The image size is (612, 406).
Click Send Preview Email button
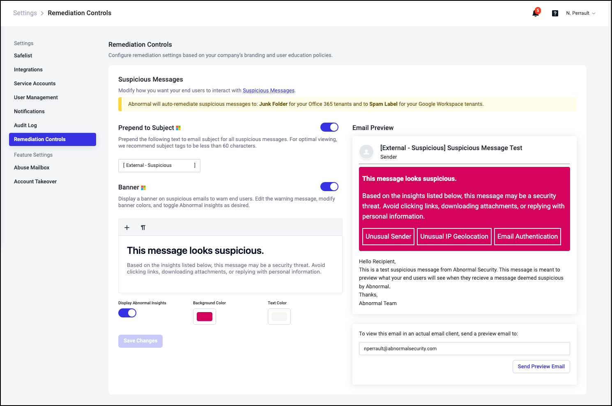coord(541,367)
